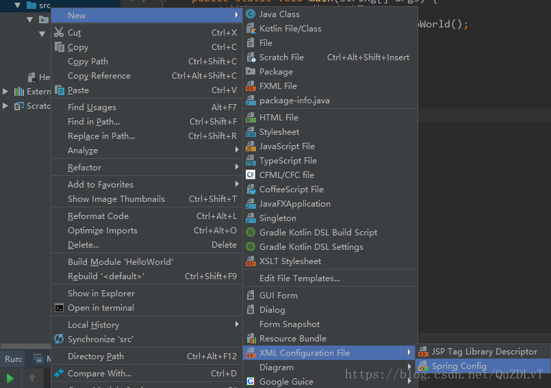
Task: Choose Spring Config submenu entry
Action: click(483, 366)
